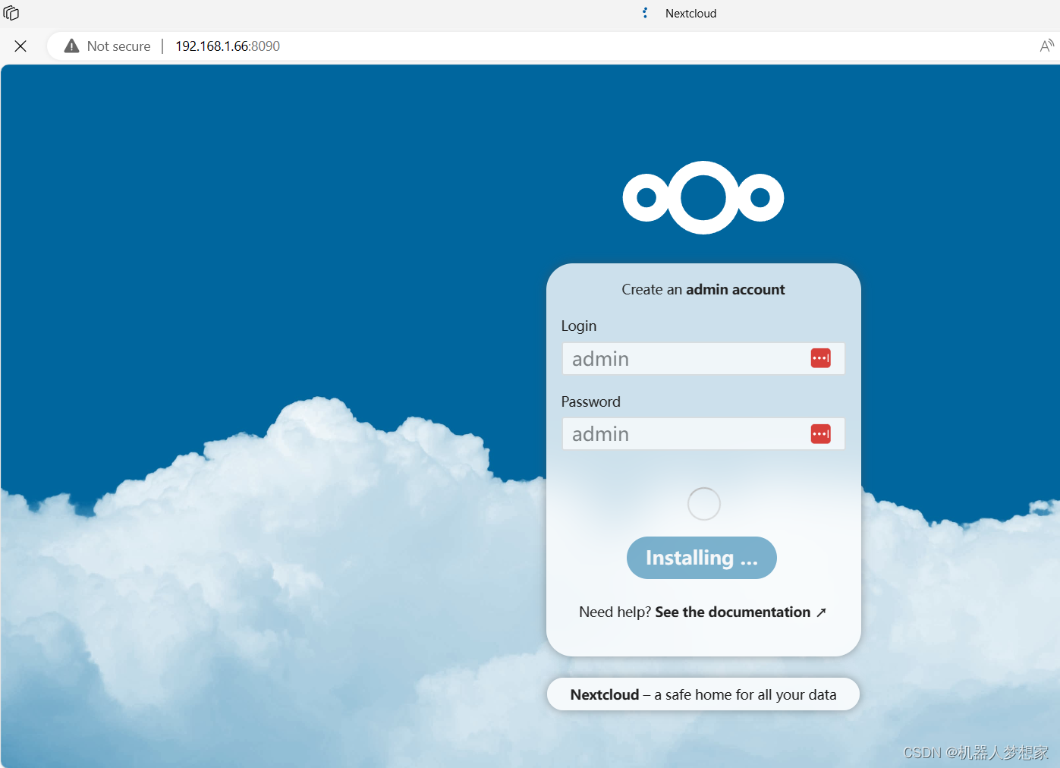The height and width of the screenshot is (768, 1060).
Task: Click the Login field label
Action: click(x=578, y=326)
